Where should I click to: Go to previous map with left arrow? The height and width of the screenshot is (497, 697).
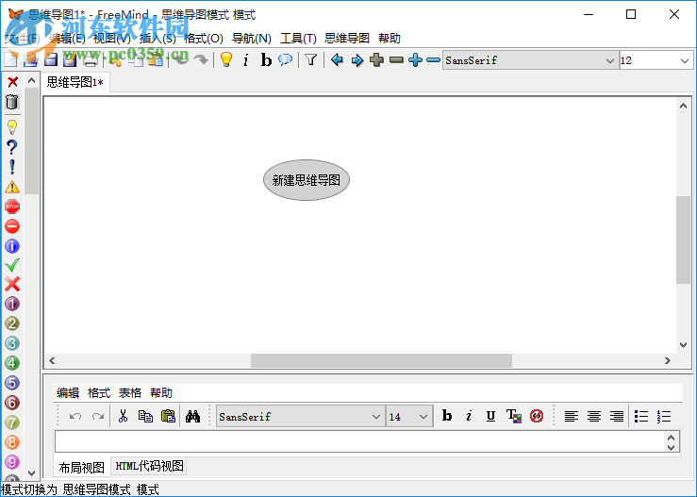click(x=337, y=59)
